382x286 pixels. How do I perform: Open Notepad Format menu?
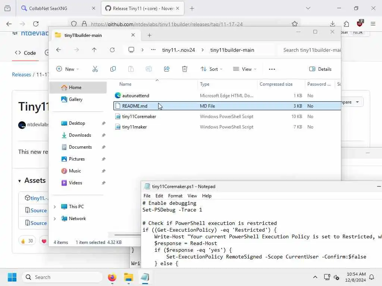pyautogui.click(x=175, y=196)
